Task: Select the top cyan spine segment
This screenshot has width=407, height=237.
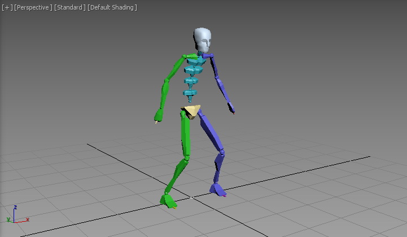Action: tap(196, 62)
